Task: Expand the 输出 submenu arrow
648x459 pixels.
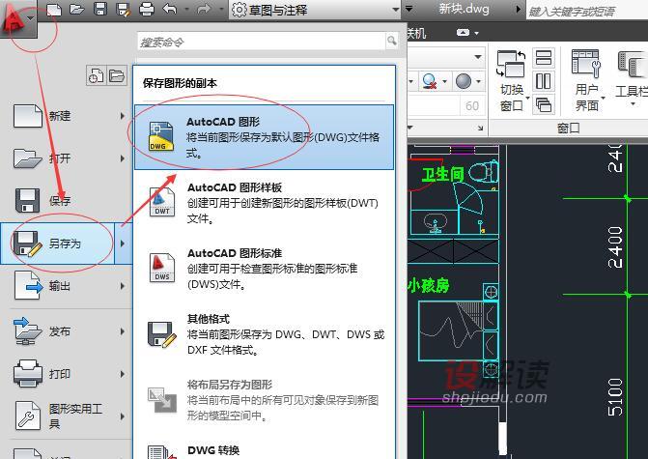Action: pos(123,286)
